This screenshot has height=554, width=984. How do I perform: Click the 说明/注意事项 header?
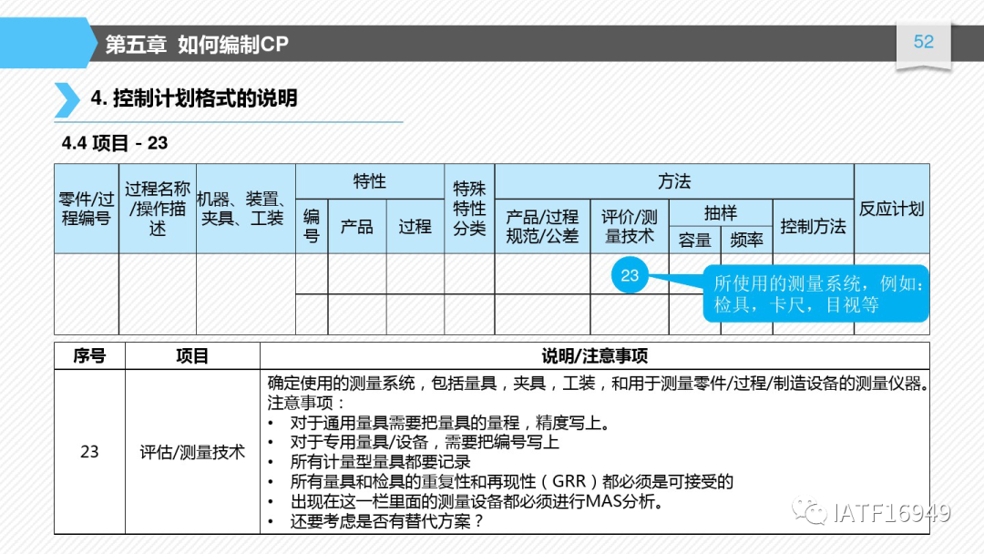click(594, 355)
